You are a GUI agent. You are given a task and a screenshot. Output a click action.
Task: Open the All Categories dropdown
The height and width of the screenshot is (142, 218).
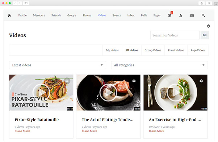[159, 65]
